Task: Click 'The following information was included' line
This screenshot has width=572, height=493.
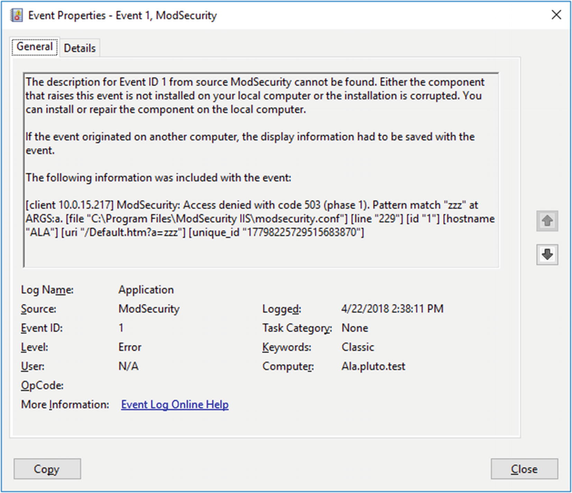Action: (158, 177)
